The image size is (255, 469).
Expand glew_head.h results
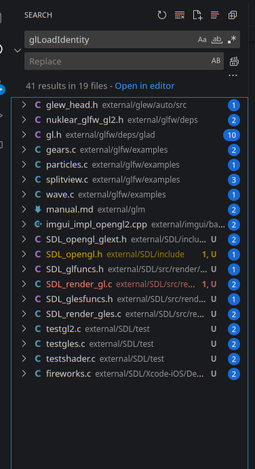click(24, 105)
